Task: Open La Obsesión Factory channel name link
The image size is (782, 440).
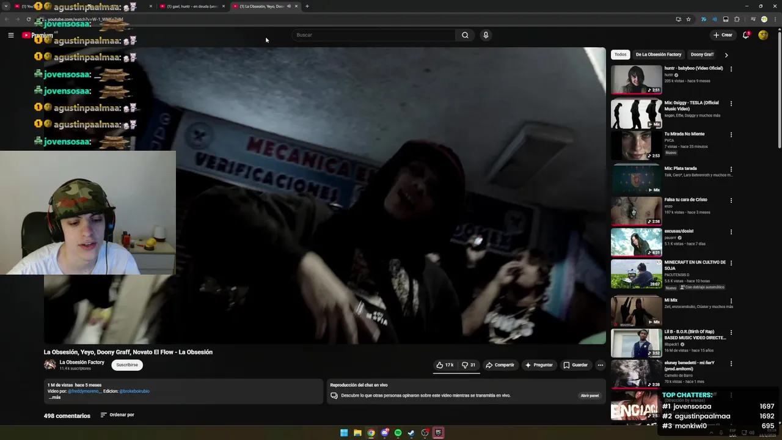Action: (82, 362)
